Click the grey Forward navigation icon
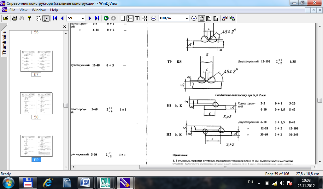This screenshot has width=323, height=189. pos(113,18)
